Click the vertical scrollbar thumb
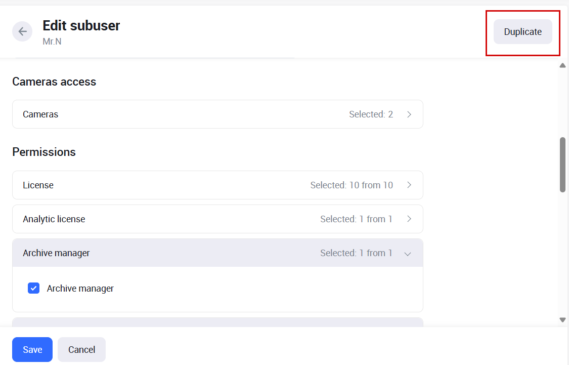 click(x=562, y=165)
